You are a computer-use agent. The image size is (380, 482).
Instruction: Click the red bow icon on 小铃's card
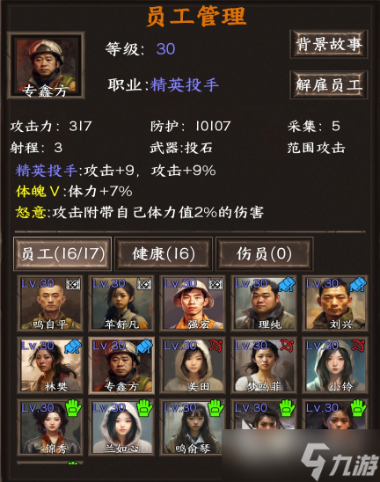click(x=358, y=347)
